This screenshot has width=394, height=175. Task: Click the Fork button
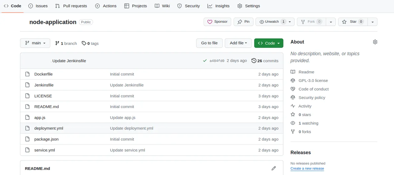pyautogui.click(x=311, y=22)
